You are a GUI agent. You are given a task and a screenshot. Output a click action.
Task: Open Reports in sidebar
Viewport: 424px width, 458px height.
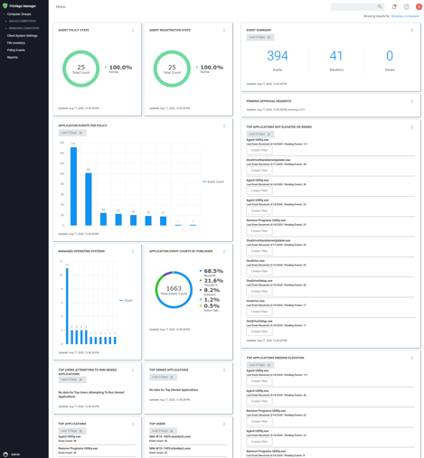coord(13,58)
